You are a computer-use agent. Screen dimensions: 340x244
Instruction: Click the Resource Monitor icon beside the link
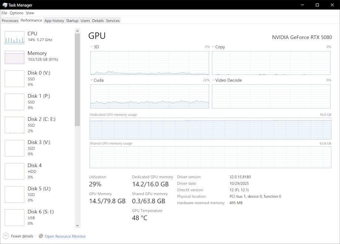[x=41, y=236]
